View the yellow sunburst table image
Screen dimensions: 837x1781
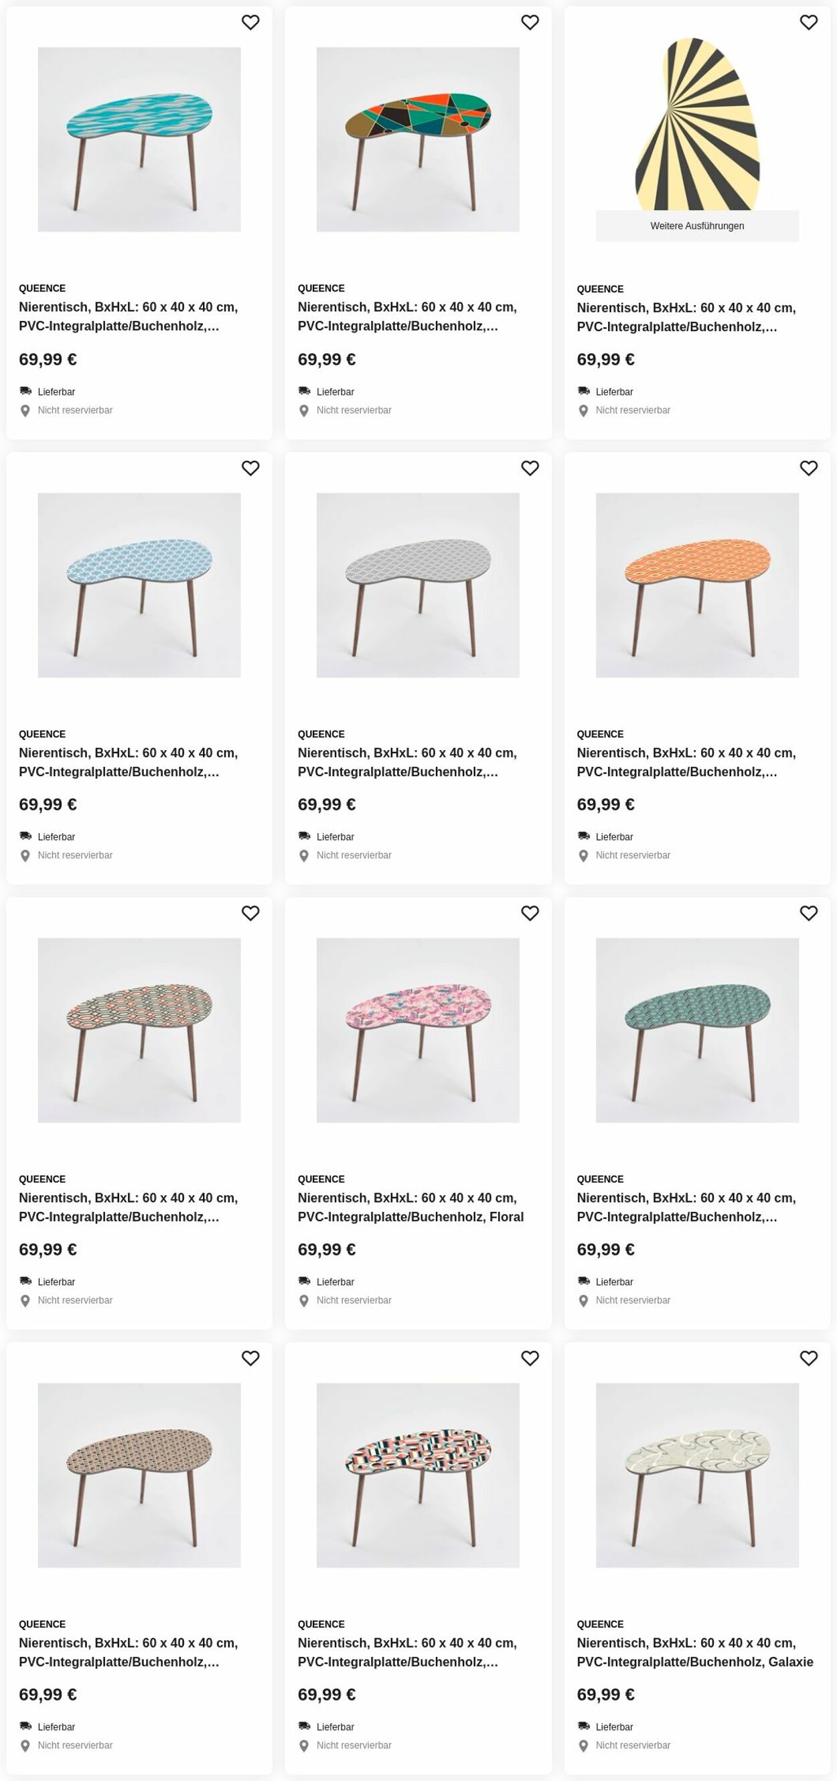point(697,125)
